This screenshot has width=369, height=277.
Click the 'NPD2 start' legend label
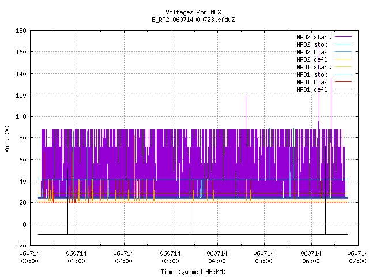[314, 37]
